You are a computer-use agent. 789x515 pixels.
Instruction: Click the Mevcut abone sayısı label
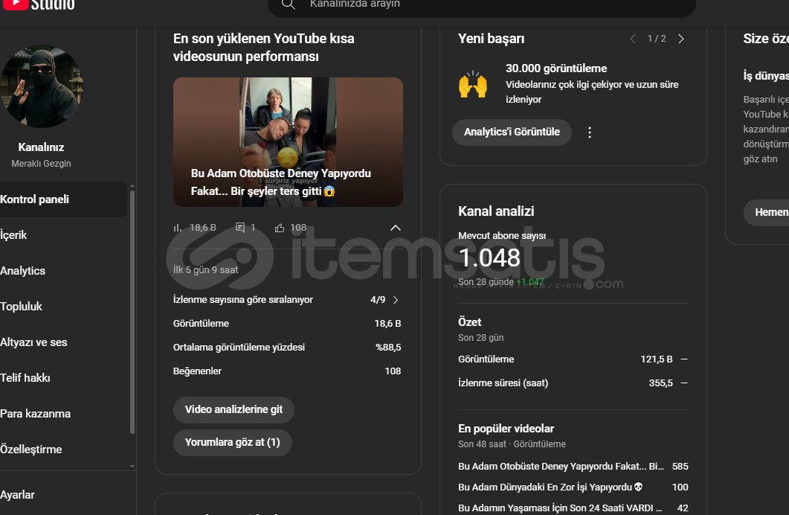tap(502, 236)
